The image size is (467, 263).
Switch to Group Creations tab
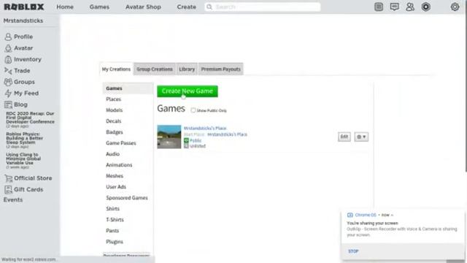(155, 69)
